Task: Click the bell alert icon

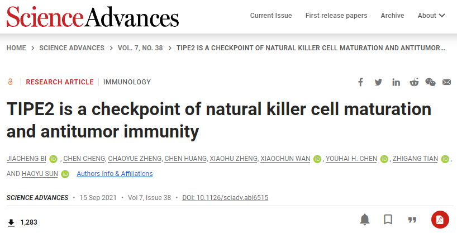Action: (365, 219)
